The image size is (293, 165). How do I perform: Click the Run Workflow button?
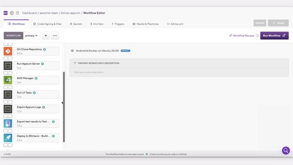(274, 36)
